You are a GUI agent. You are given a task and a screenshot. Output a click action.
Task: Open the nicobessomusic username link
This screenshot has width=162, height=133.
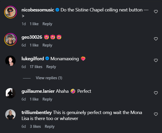[38, 10]
